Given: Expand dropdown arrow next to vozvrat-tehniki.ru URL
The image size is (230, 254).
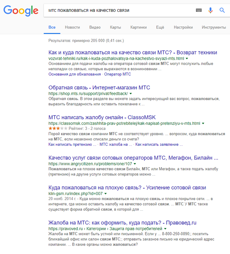Looking at the screenshot, I should [187, 58].
